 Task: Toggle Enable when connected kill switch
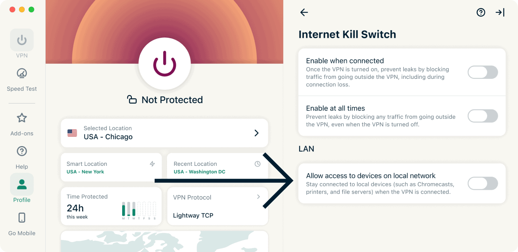coord(483,72)
